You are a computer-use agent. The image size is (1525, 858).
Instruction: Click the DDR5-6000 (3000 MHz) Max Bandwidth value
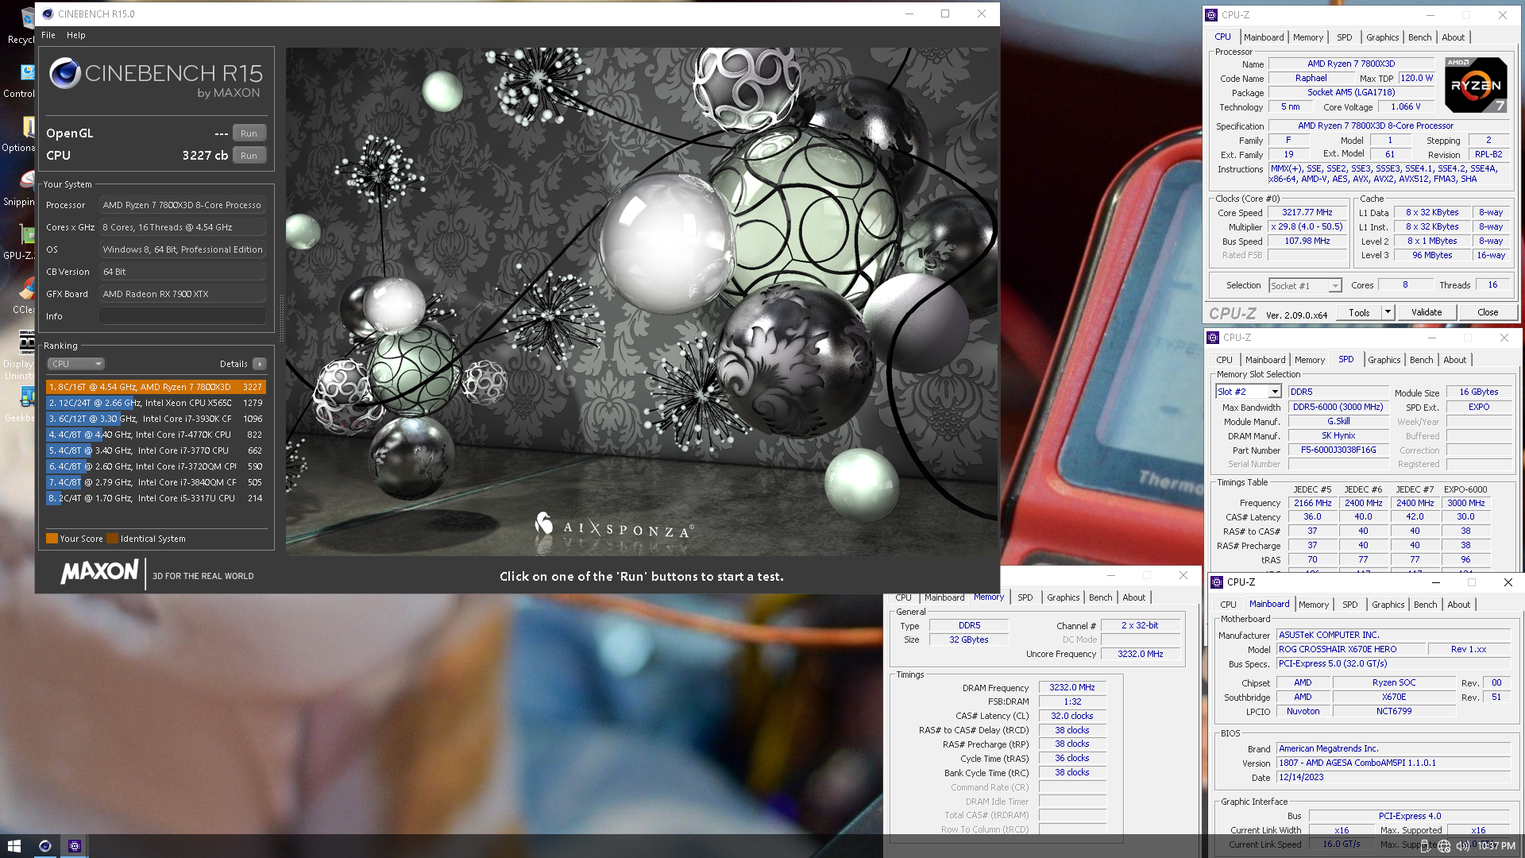(x=1338, y=407)
